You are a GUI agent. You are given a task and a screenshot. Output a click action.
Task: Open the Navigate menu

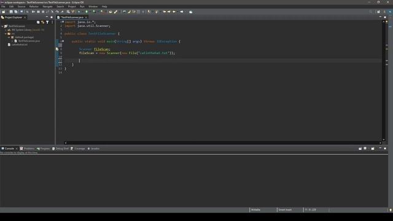47,7
